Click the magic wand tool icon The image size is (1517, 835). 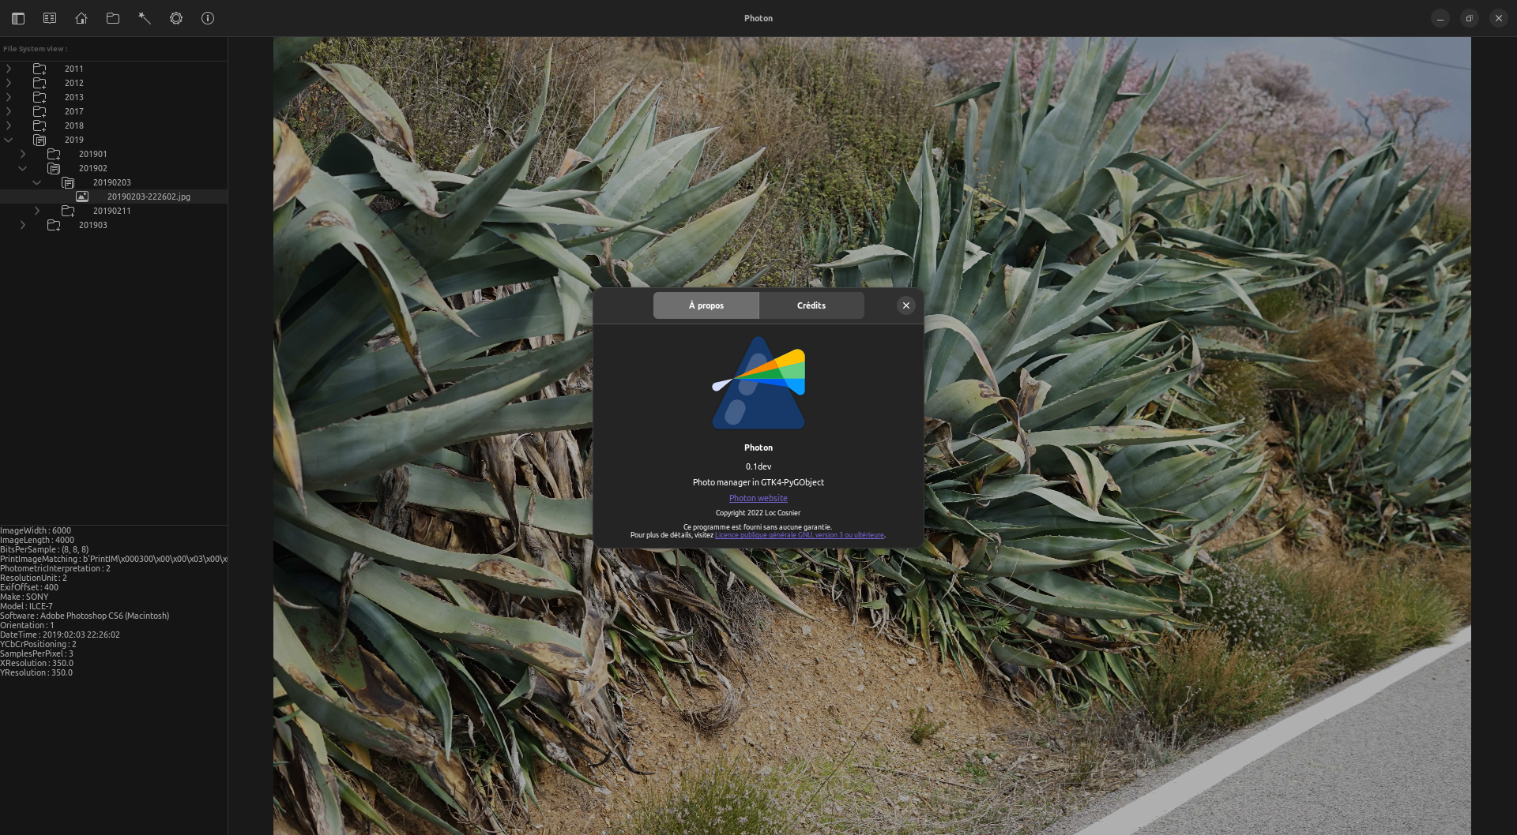coord(145,18)
